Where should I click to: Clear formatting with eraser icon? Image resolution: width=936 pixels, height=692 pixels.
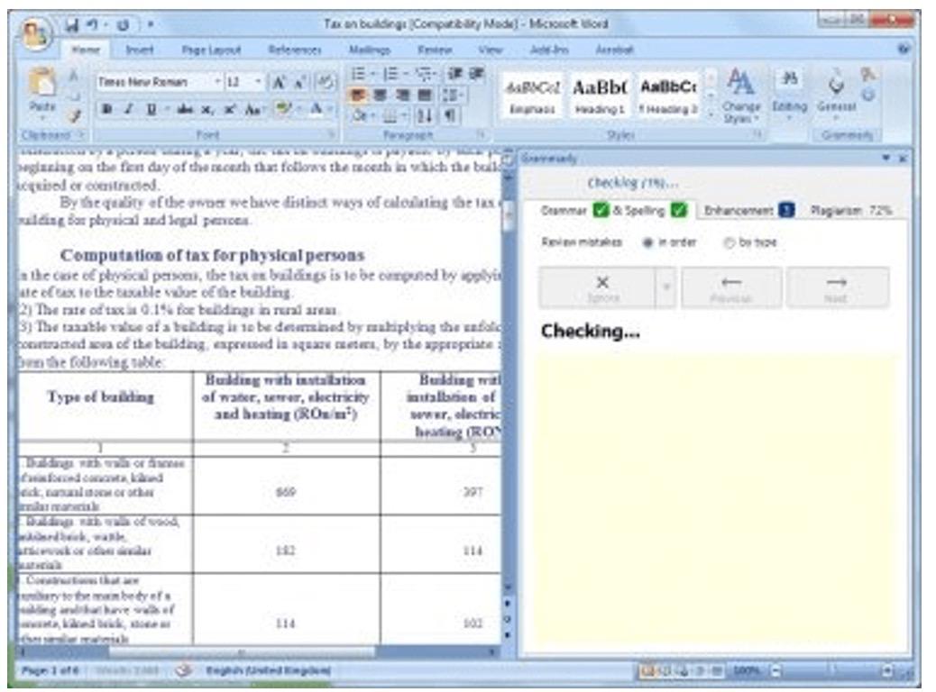(326, 82)
